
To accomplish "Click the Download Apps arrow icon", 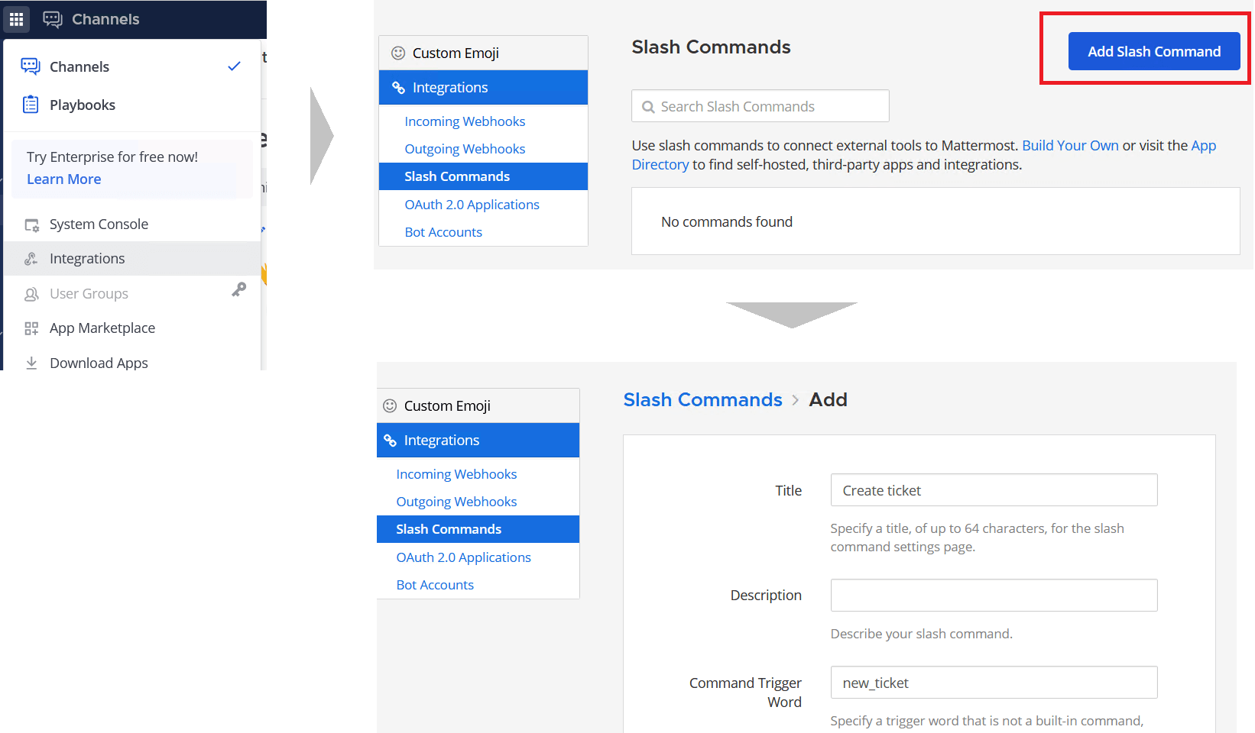I will click(31, 363).
